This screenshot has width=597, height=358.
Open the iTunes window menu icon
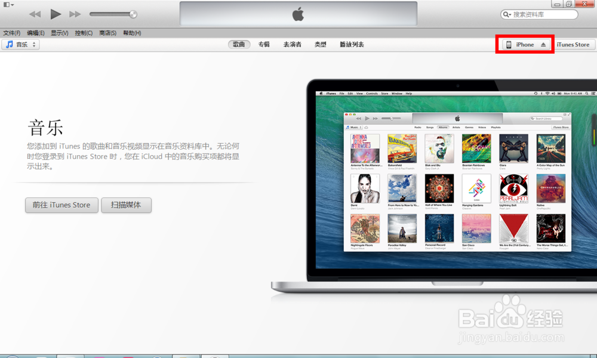click(x=8, y=5)
